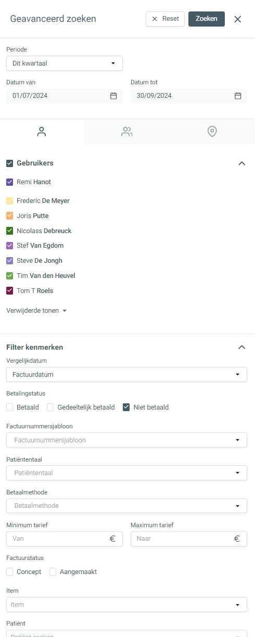Enable the Gedeeltelijk betaald checkbox
The width and height of the screenshot is (255, 637).
coord(50,407)
